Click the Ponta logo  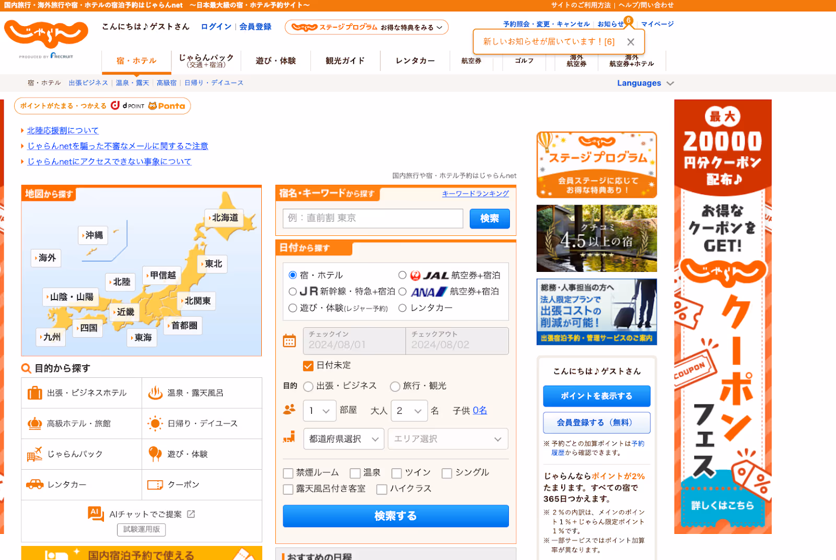click(x=167, y=106)
